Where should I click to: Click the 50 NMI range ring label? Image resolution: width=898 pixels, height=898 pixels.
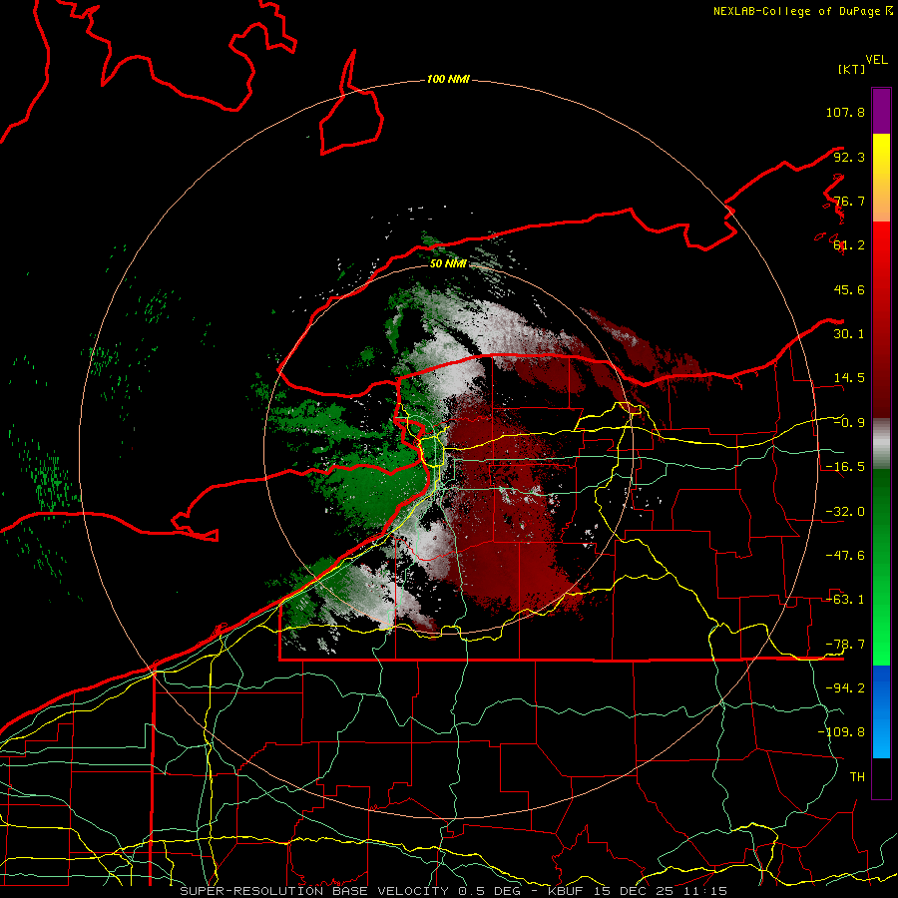tap(448, 263)
